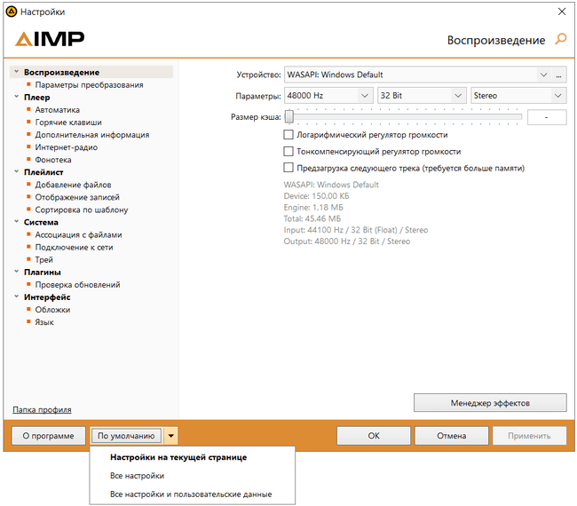Select the Воспроизведение tree heading
The width and height of the screenshot is (577, 506).
[61, 72]
